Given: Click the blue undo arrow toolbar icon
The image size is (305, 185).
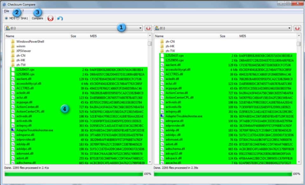Looking at the screenshot, I should (x=60, y=18).
